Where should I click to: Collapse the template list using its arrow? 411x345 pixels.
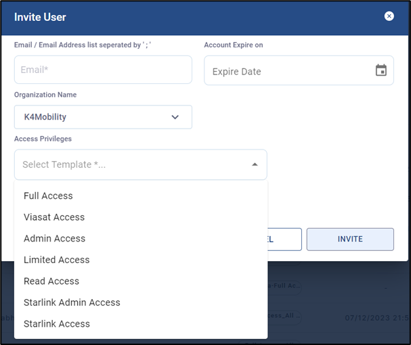point(255,164)
